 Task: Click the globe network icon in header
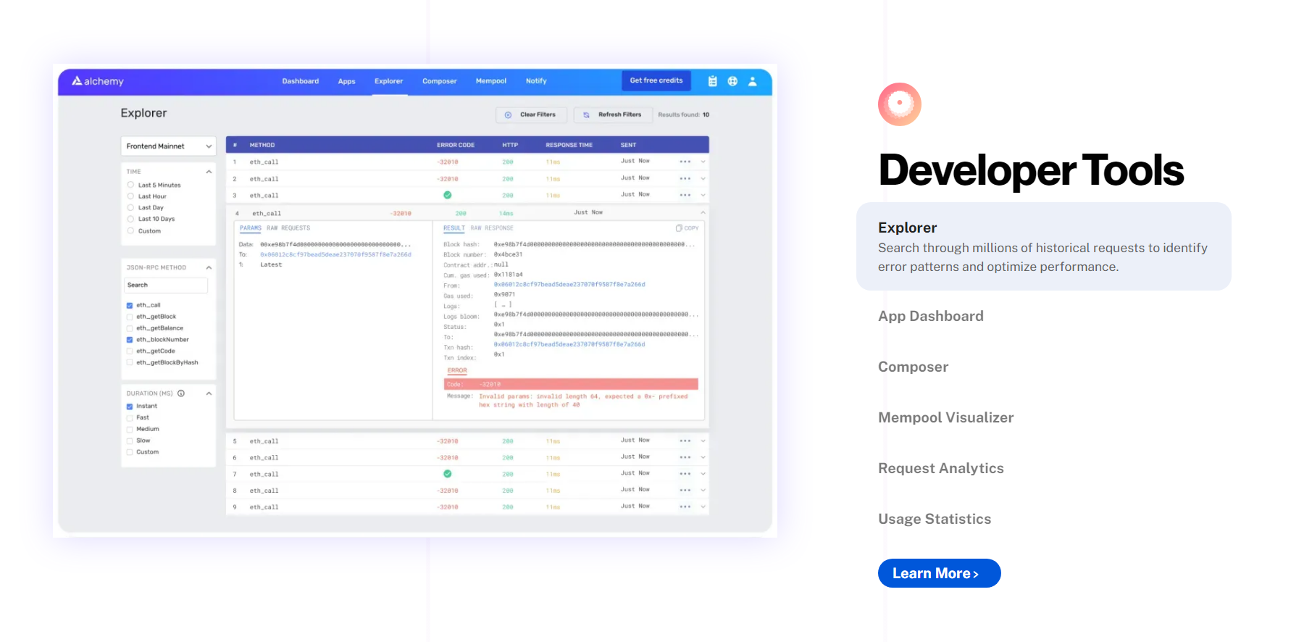(732, 81)
